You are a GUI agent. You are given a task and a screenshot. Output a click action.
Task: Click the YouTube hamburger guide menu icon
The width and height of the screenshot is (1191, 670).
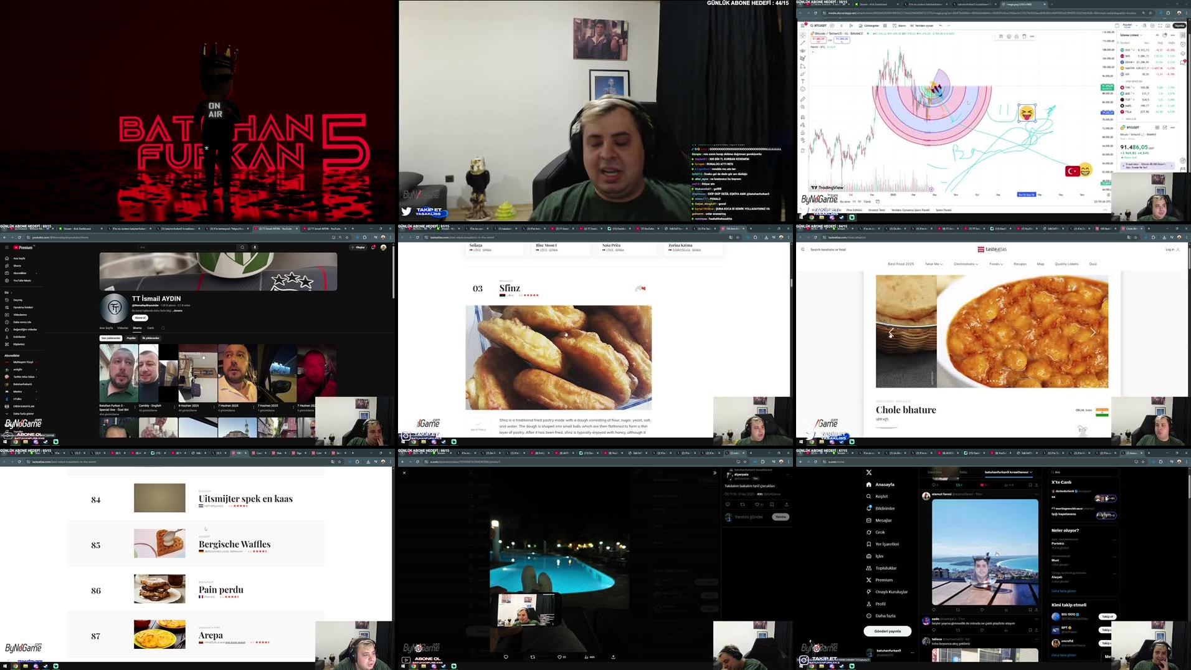point(7,247)
